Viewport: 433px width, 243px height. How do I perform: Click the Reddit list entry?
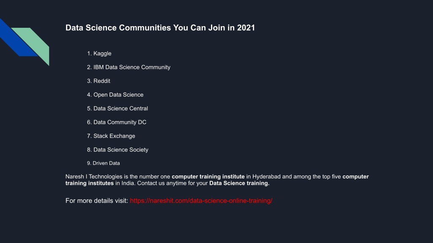point(101,81)
